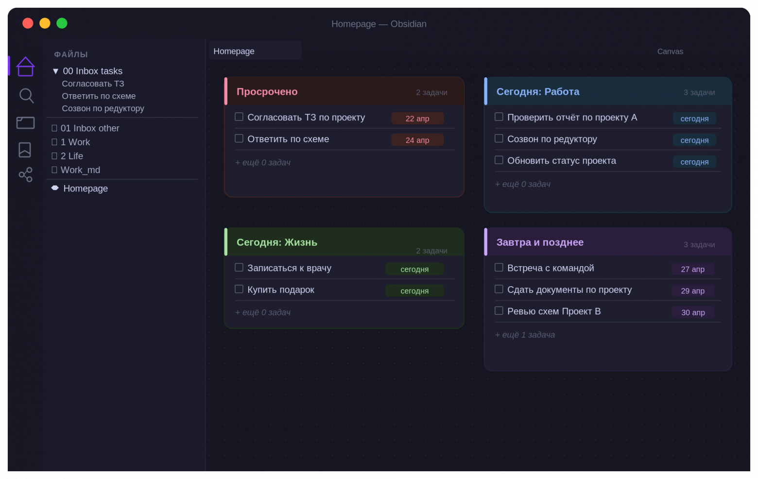Switch to the Canvas view label
The height and width of the screenshot is (479, 758).
pyautogui.click(x=670, y=51)
